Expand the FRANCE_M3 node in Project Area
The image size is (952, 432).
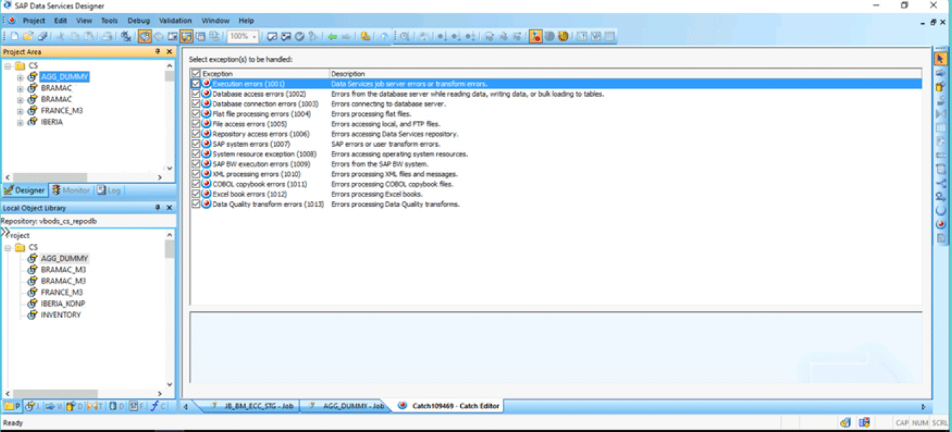tap(20, 111)
